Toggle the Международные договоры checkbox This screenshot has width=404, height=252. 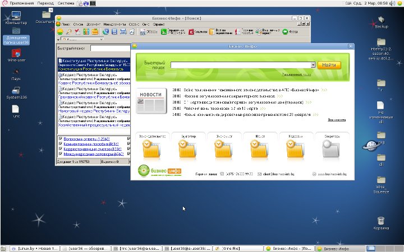click(x=61, y=155)
